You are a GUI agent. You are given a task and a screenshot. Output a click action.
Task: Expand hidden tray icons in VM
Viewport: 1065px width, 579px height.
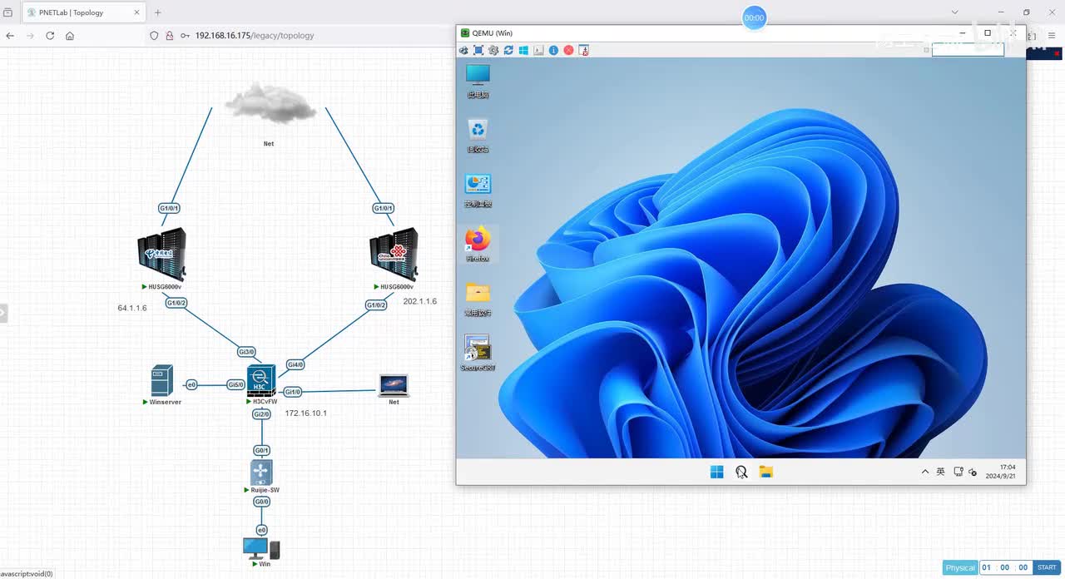924,472
